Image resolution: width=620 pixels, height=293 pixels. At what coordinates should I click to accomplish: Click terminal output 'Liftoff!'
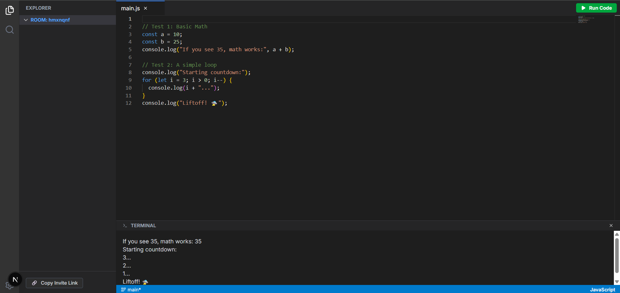click(135, 282)
